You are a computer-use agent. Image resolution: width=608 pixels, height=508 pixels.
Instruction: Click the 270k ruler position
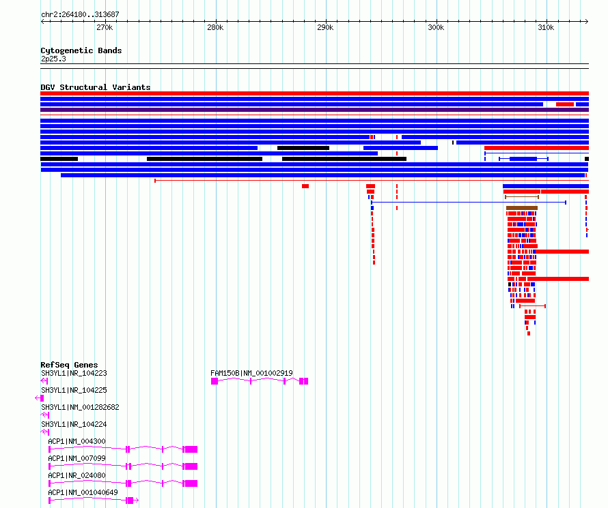[x=105, y=28]
